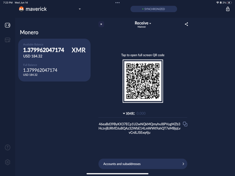
Task: Click the Monero balance card
Action: (54, 60)
